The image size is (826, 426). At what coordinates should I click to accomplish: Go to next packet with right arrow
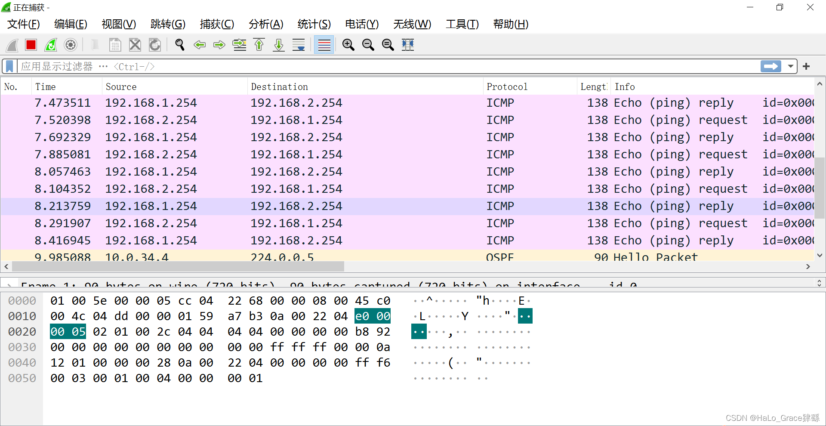(x=219, y=45)
